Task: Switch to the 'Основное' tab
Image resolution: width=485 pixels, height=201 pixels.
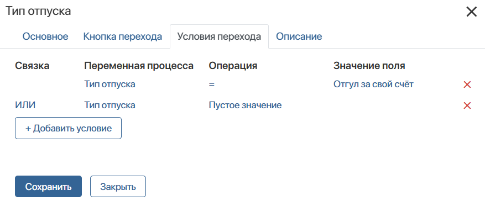Action: pos(45,36)
